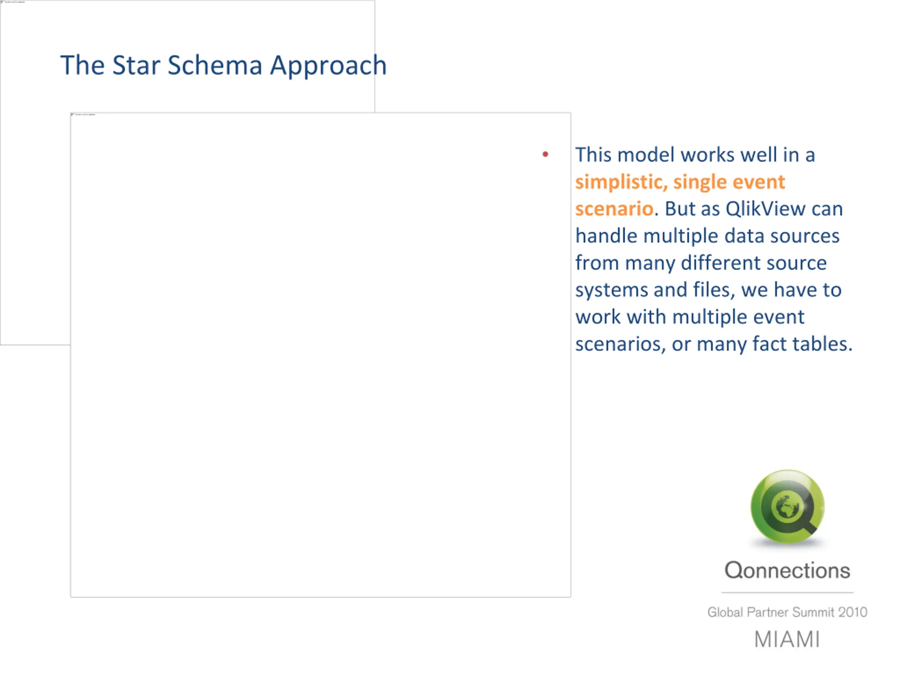Click the red bullet point marker
900x675 pixels.
pos(546,154)
